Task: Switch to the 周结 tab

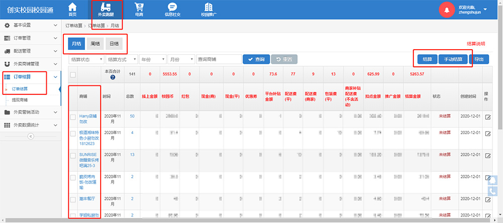Action: coord(95,44)
